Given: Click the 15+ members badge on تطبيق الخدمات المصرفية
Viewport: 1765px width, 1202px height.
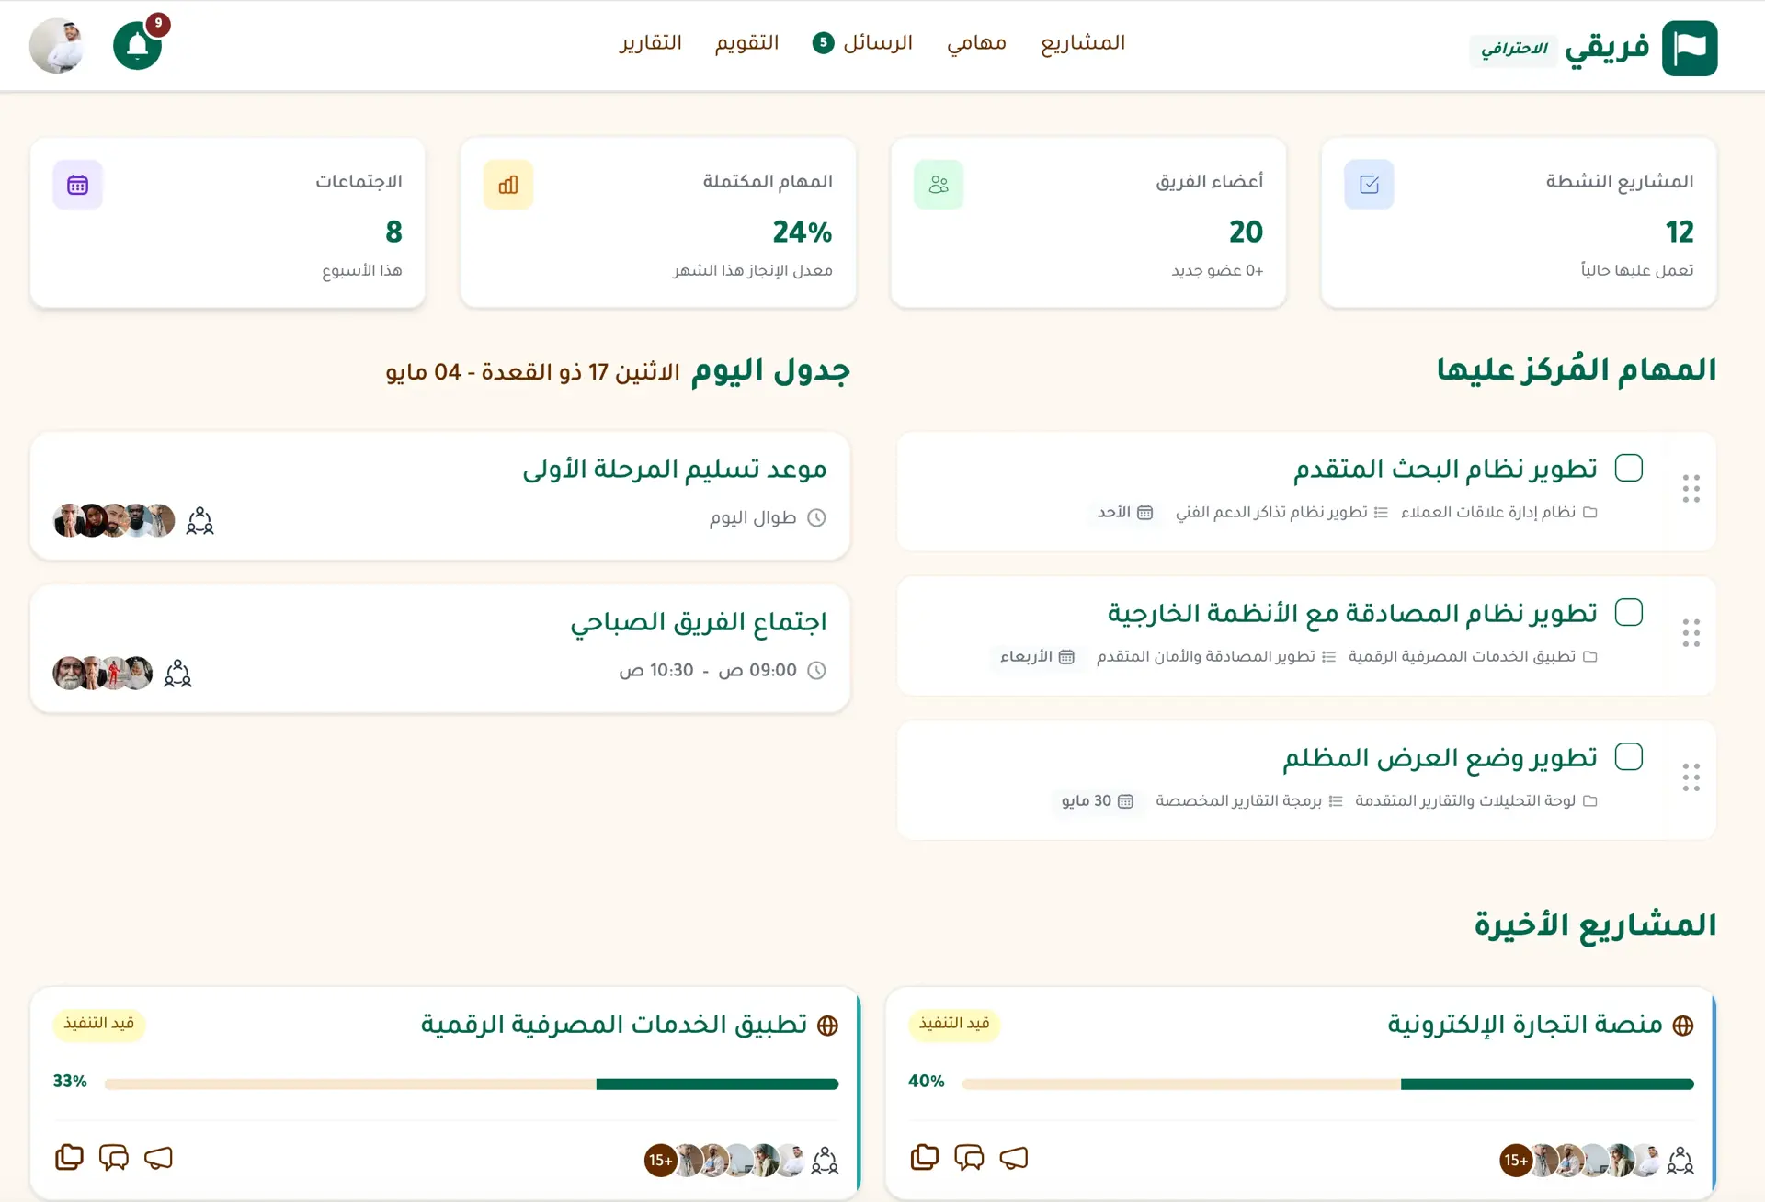Looking at the screenshot, I should [x=660, y=1161].
